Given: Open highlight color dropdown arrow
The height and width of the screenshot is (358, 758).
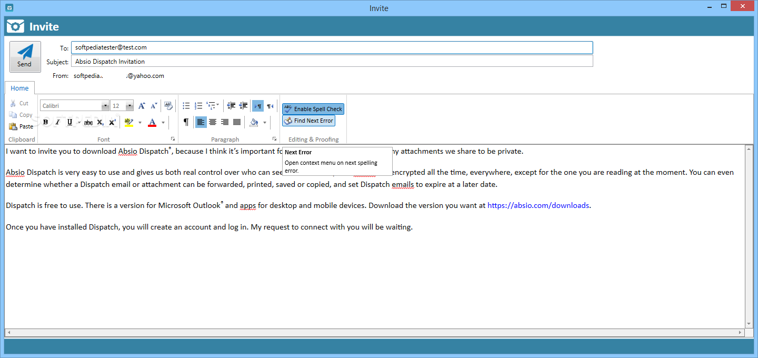Looking at the screenshot, I should click(139, 122).
